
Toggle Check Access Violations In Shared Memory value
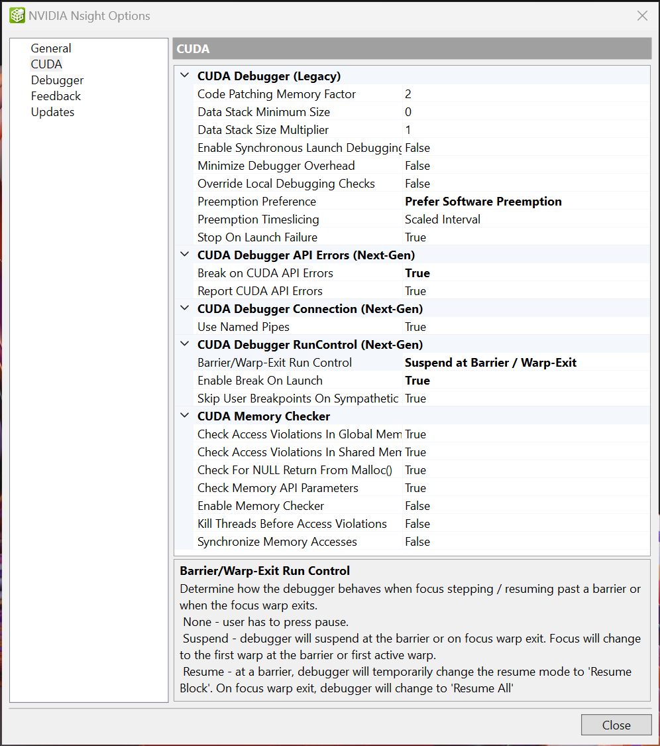[525, 452]
